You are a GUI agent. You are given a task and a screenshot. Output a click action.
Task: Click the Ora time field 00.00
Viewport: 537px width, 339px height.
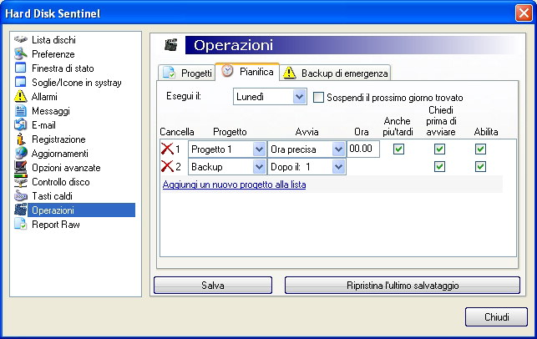click(363, 149)
